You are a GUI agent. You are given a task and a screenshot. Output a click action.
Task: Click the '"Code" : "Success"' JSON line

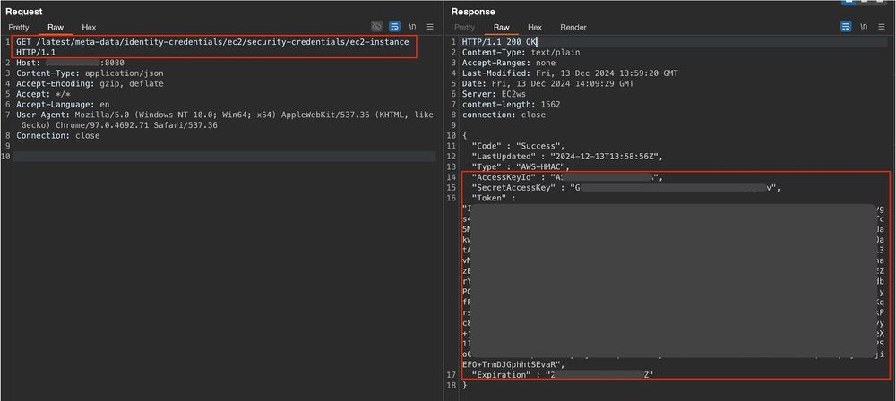(518, 146)
